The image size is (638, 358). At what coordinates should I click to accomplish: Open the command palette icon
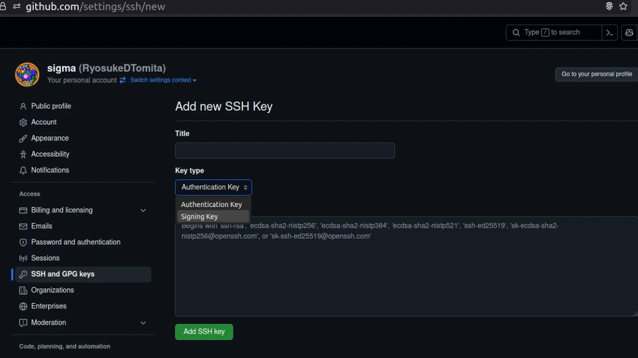click(x=610, y=32)
